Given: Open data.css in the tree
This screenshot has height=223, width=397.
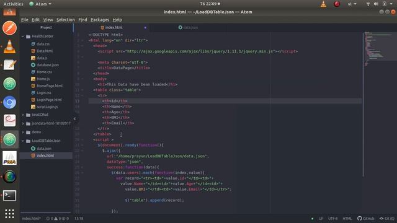Looking at the screenshot, I should point(43,44).
